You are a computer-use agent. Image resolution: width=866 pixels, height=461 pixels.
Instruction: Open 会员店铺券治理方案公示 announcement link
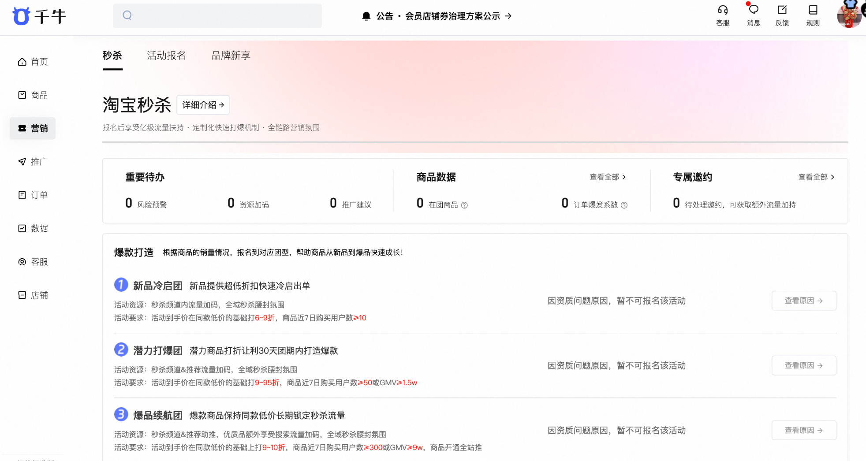(x=452, y=16)
